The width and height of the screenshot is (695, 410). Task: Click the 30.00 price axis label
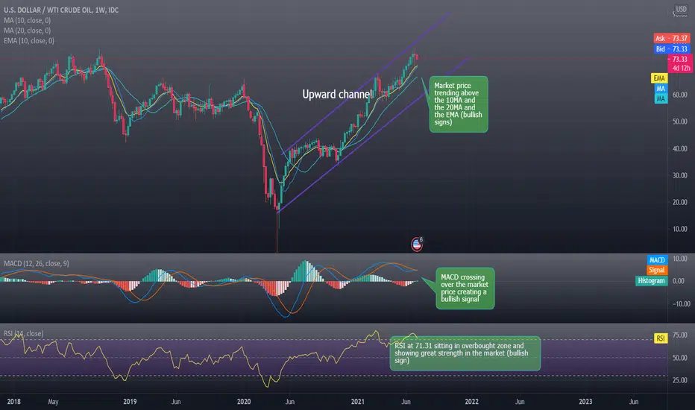click(x=680, y=175)
